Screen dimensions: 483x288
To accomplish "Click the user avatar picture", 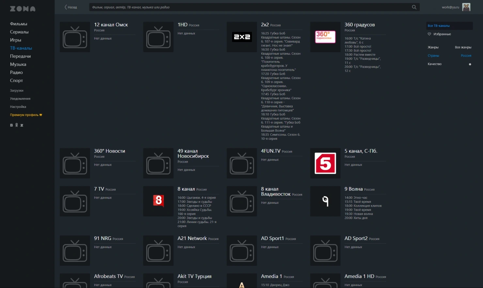I will [x=466, y=7].
